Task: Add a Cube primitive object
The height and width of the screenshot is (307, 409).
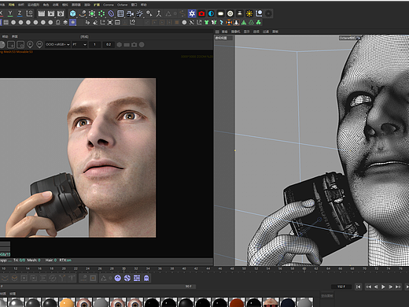Action: (x=72, y=13)
